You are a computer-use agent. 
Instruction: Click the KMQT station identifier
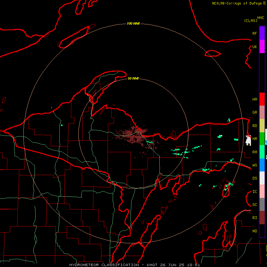point(152,265)
